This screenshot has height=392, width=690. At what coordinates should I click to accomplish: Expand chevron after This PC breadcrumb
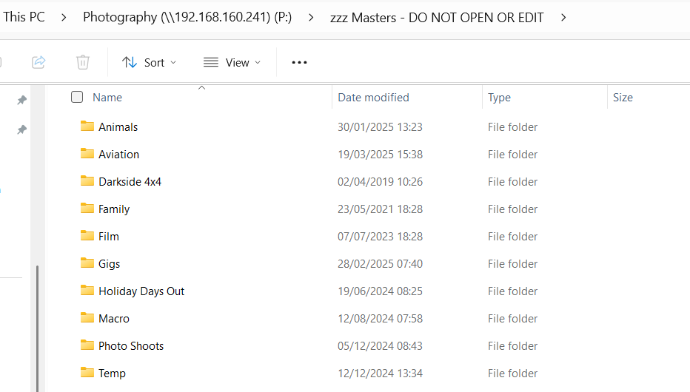[64, 17]
